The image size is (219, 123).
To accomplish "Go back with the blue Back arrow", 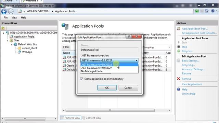I will [4, 11].
